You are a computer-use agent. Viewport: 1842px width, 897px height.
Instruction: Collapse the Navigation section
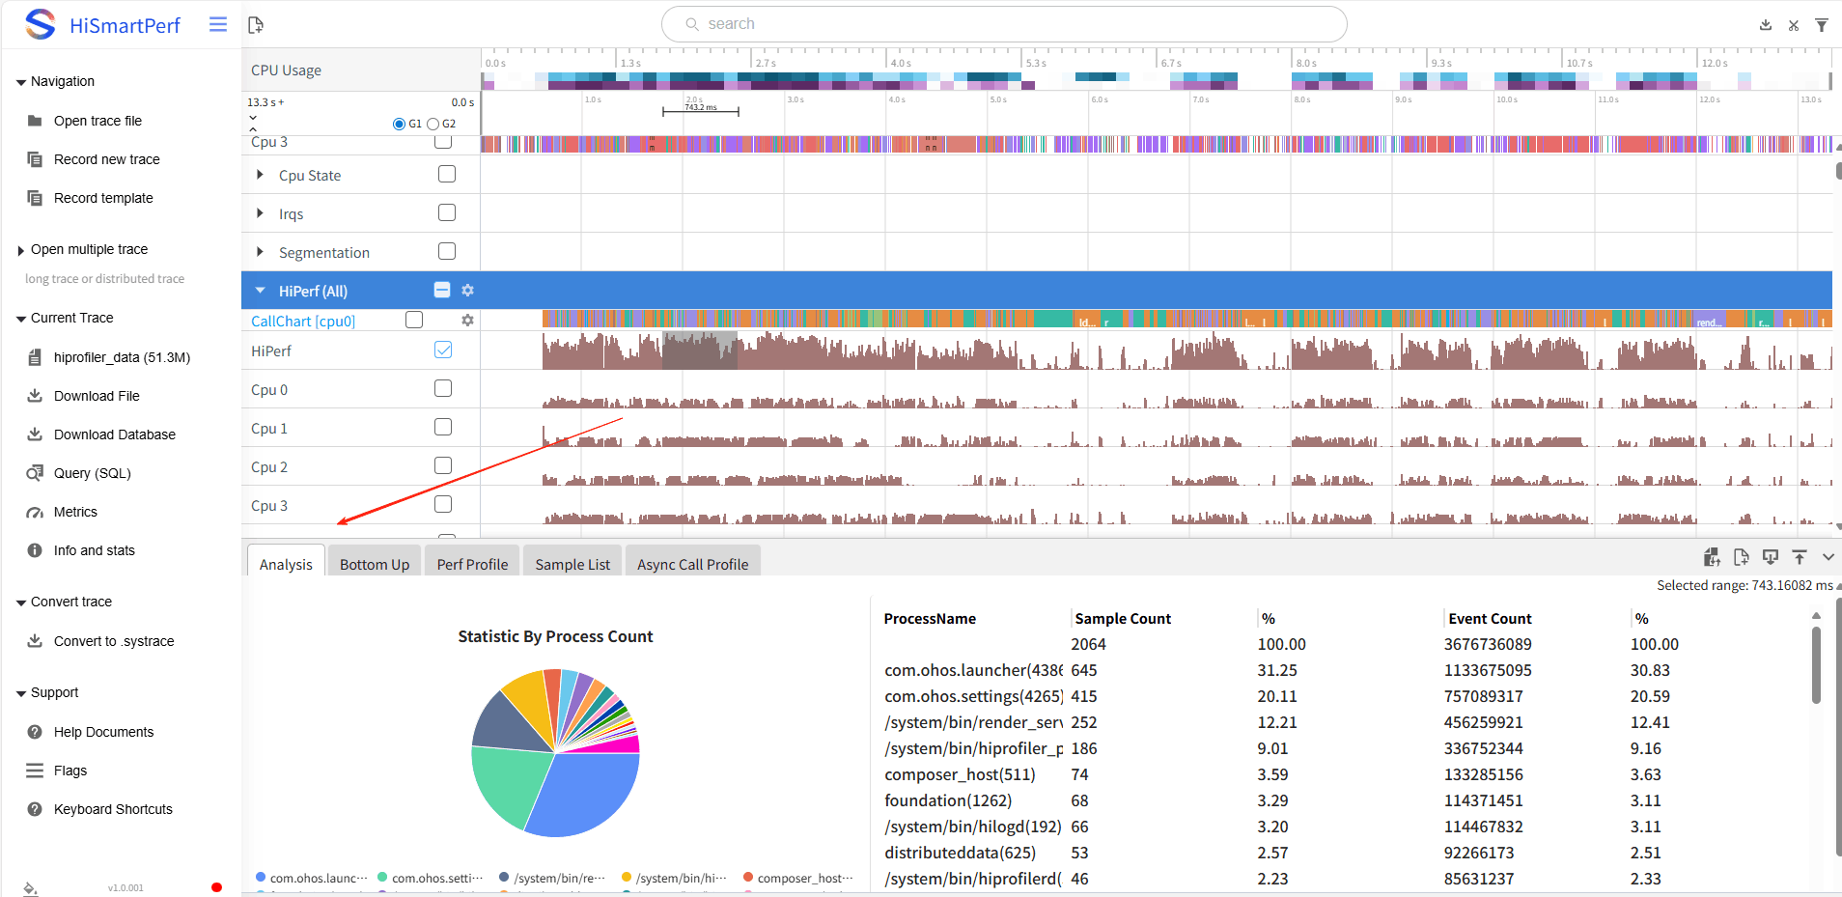point(21,82)
